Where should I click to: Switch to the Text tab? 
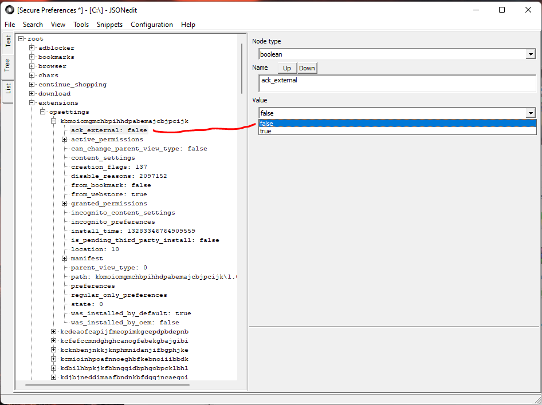pos(7,41)
